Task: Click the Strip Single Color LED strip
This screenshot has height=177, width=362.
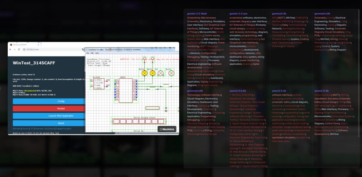Action: [139, 121]
